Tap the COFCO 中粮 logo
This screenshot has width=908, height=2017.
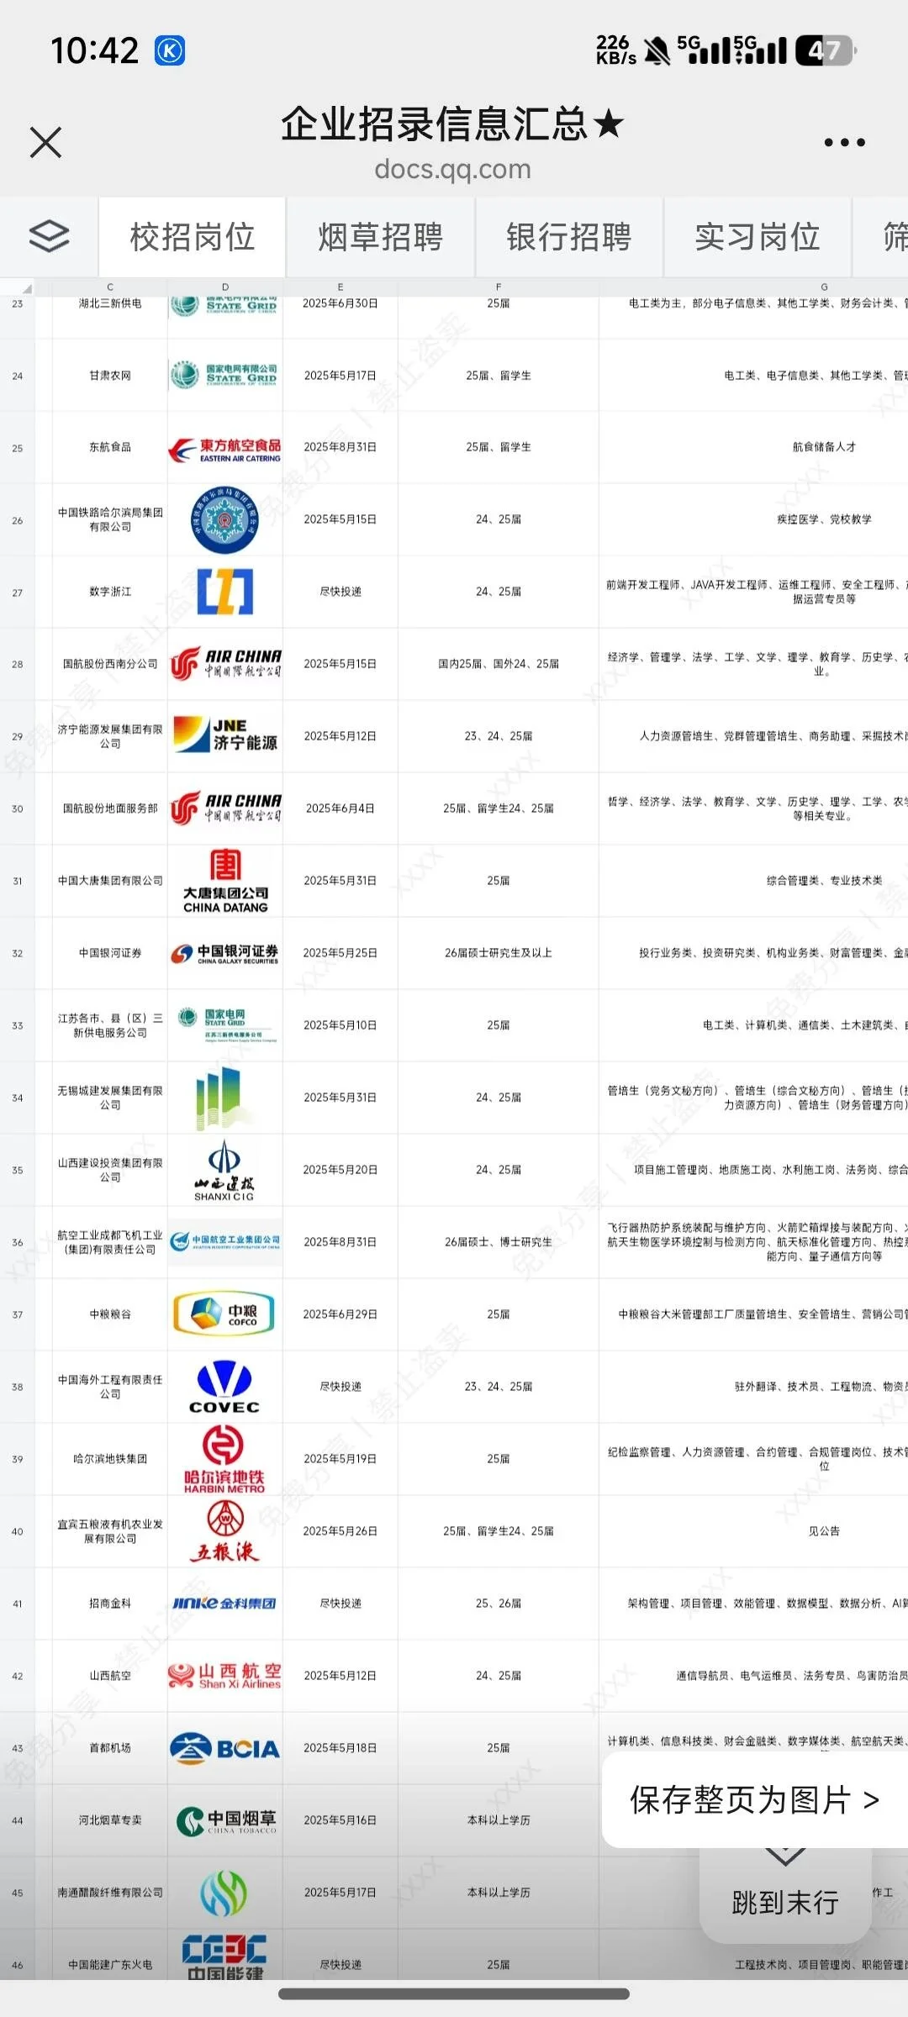point(224,1314)
